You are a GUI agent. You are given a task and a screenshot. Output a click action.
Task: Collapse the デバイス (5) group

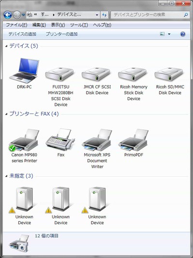click(6, 46)
